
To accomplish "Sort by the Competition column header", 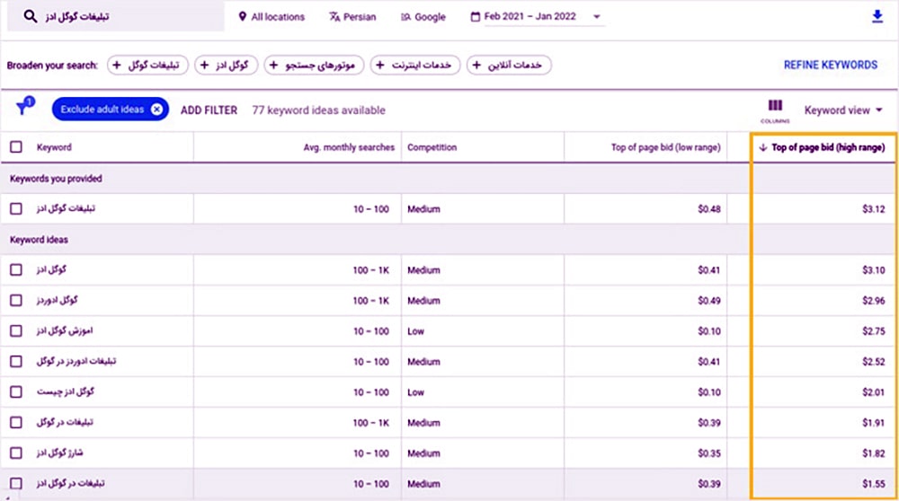I will click(x=432, y=147).
